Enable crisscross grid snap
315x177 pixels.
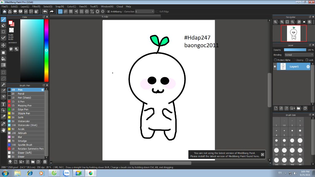coord(71,12)
